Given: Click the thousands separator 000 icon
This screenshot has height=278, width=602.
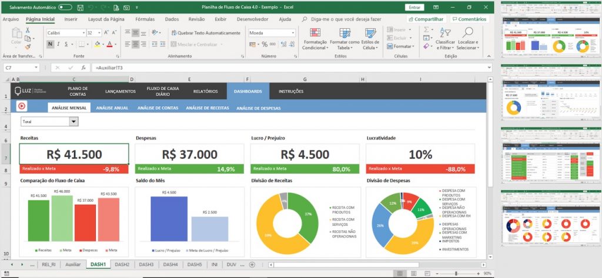Looking at the screenshot, I should pyautogui.click(x=273, y=45).
